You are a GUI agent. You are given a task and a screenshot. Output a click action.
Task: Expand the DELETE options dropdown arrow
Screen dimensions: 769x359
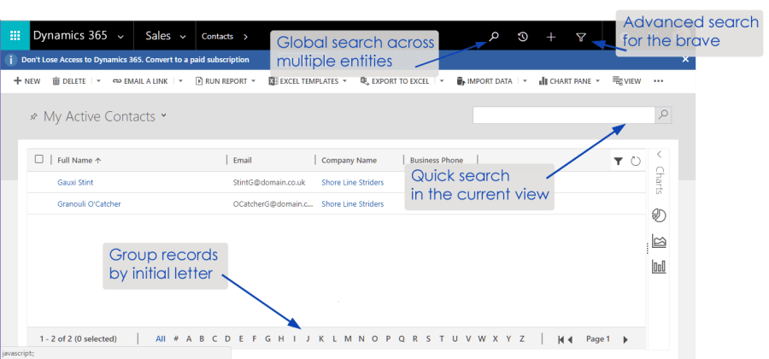(x=98, y=81)
